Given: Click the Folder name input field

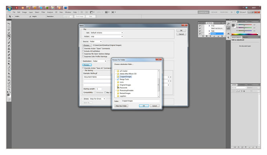Looking at the screenshot, I should coord(140,101).
